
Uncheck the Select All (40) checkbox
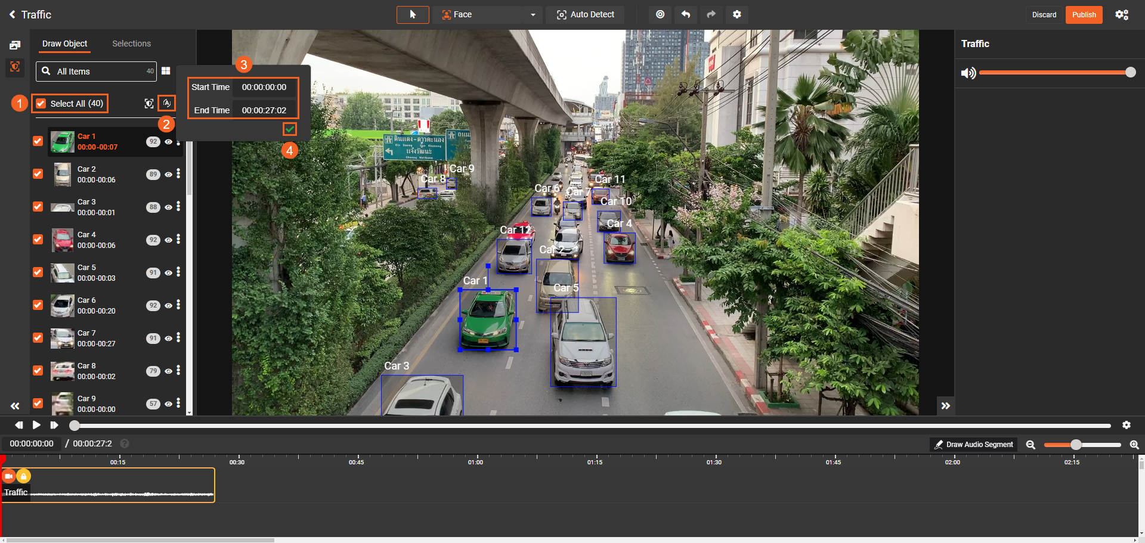point(41,104)
